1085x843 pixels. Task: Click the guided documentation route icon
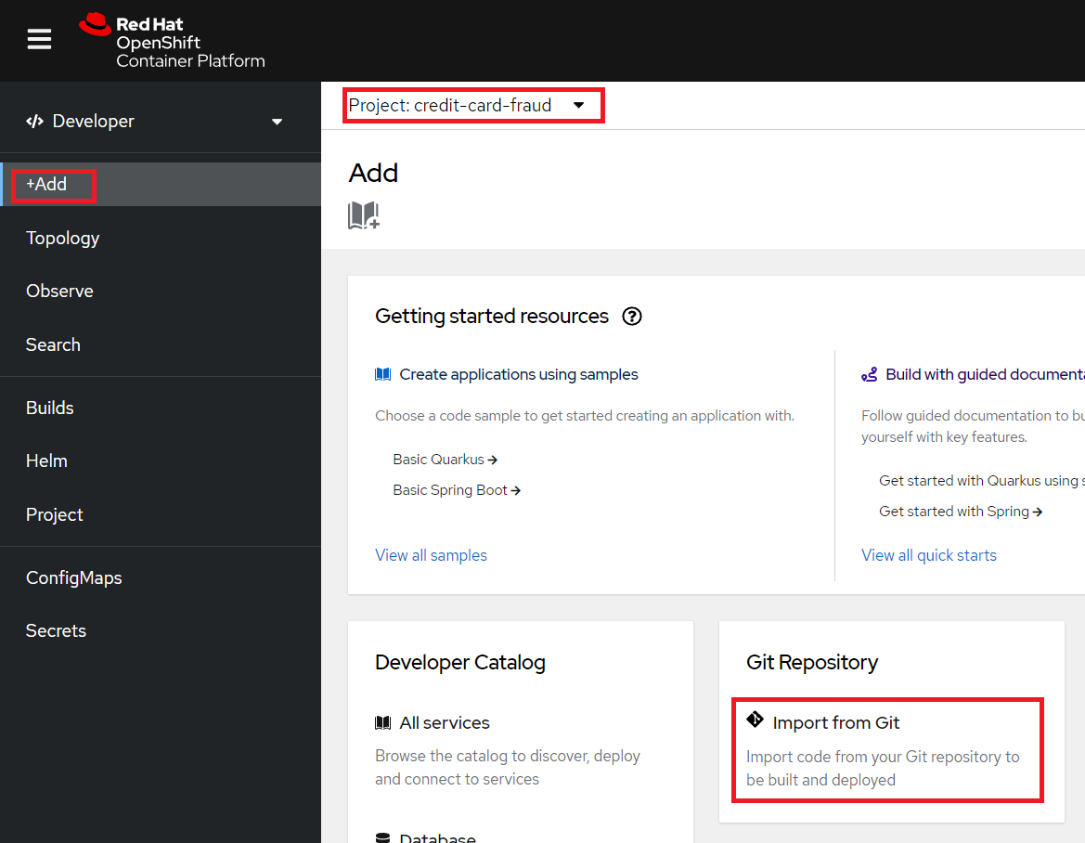[869, 374]
